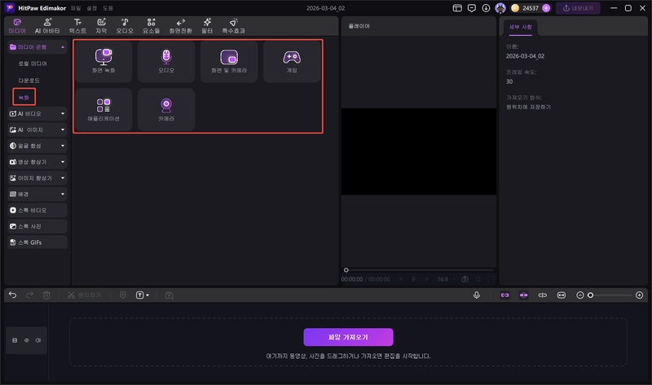
Task: Zoom in timeline with plus icon
Action: [x=640, y=295]
